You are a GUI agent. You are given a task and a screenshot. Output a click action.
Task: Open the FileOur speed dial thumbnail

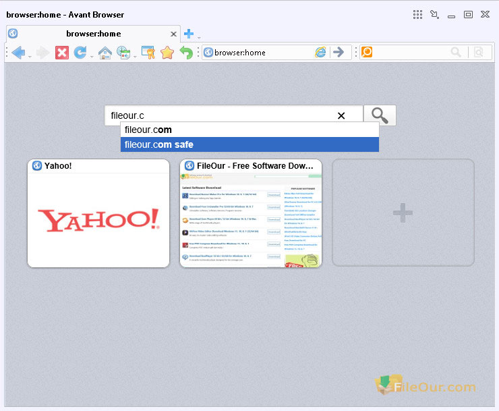pyautogui.click(x=251, y=219)
